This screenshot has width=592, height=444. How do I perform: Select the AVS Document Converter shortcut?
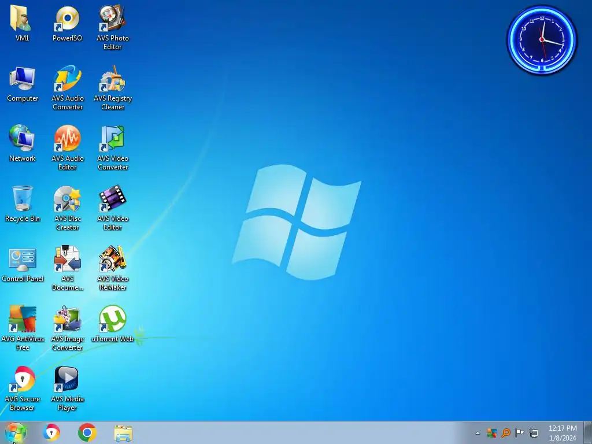pos(68,268)
